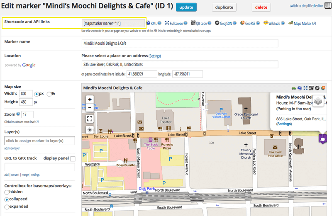Open Wikitude help tooltip icon
This screenshot has height=216, width=332.
pyautogui.click(x=283, y=23)
